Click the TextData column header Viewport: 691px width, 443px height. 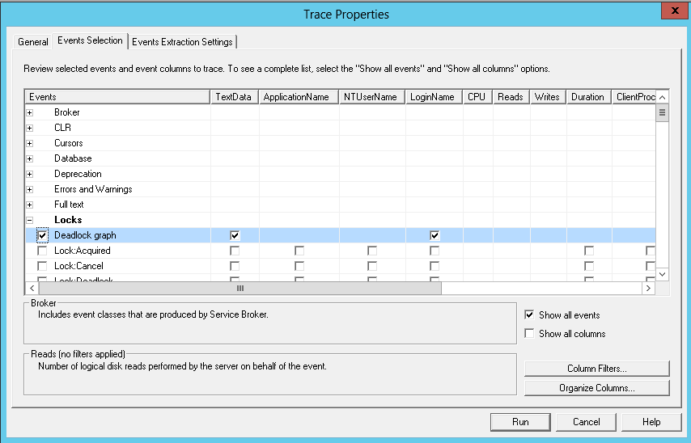235,97
